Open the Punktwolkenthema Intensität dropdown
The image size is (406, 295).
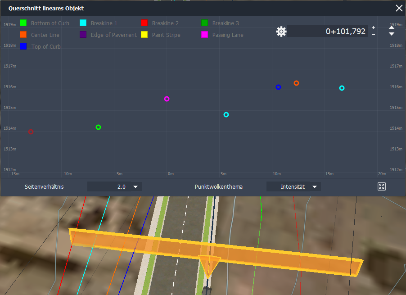click(293, 186)
